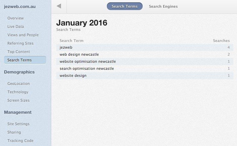Open the Overview page
237x146 pixels.
click(x=16, y=18)
